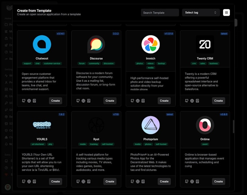Click the 'support' tag on Chatwoot
The image size is (247, 195).
27,63
